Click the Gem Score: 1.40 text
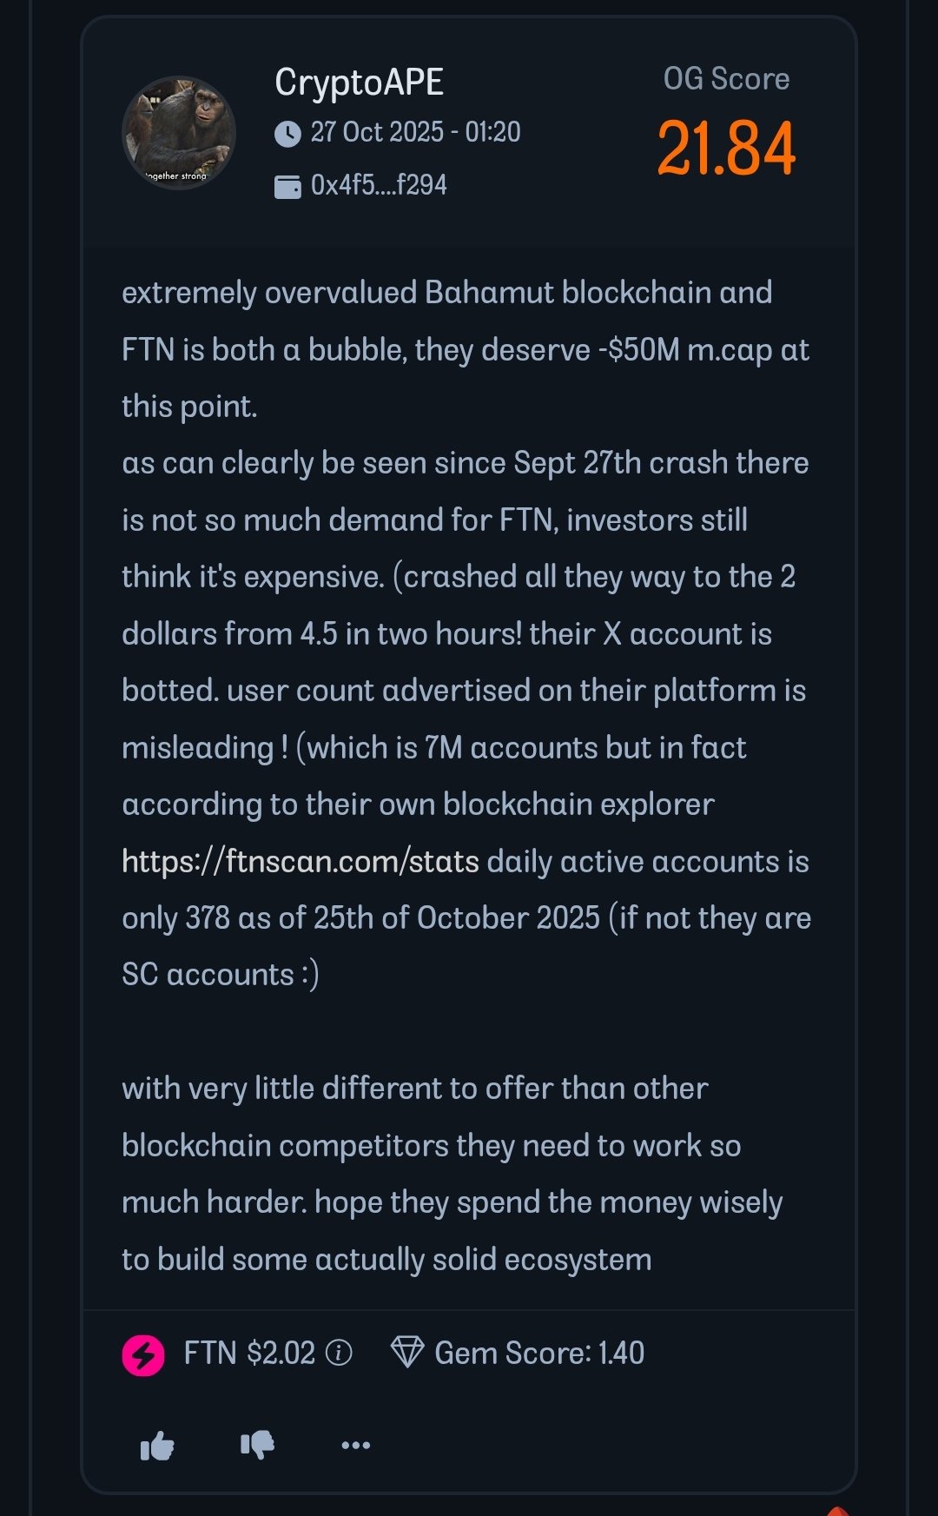Viewport: 938px width, 1516px height. pyautogui.click(x=539, y=1353)
